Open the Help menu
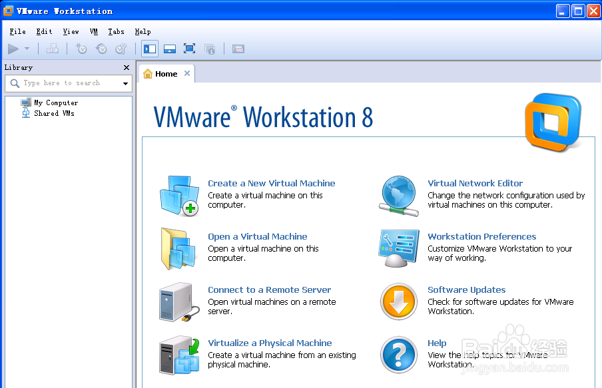 tap(143, 31)
